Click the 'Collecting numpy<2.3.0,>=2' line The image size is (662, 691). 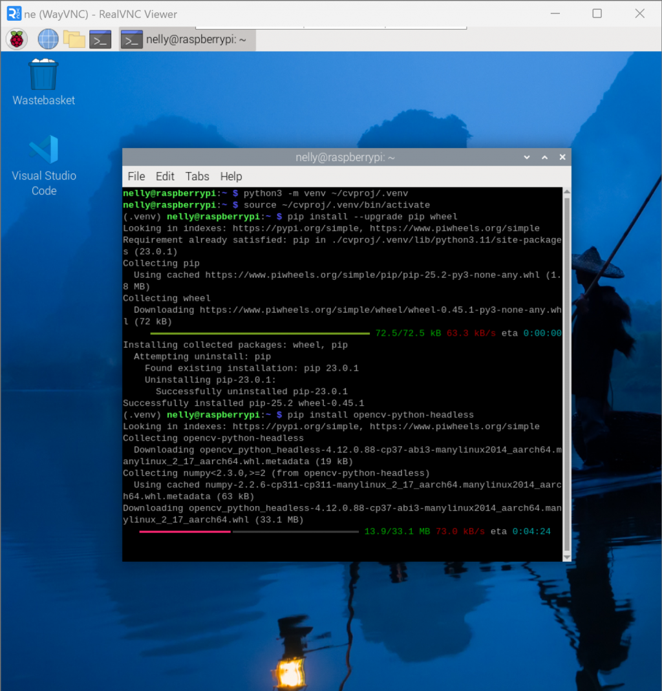[x=276, y=473]
